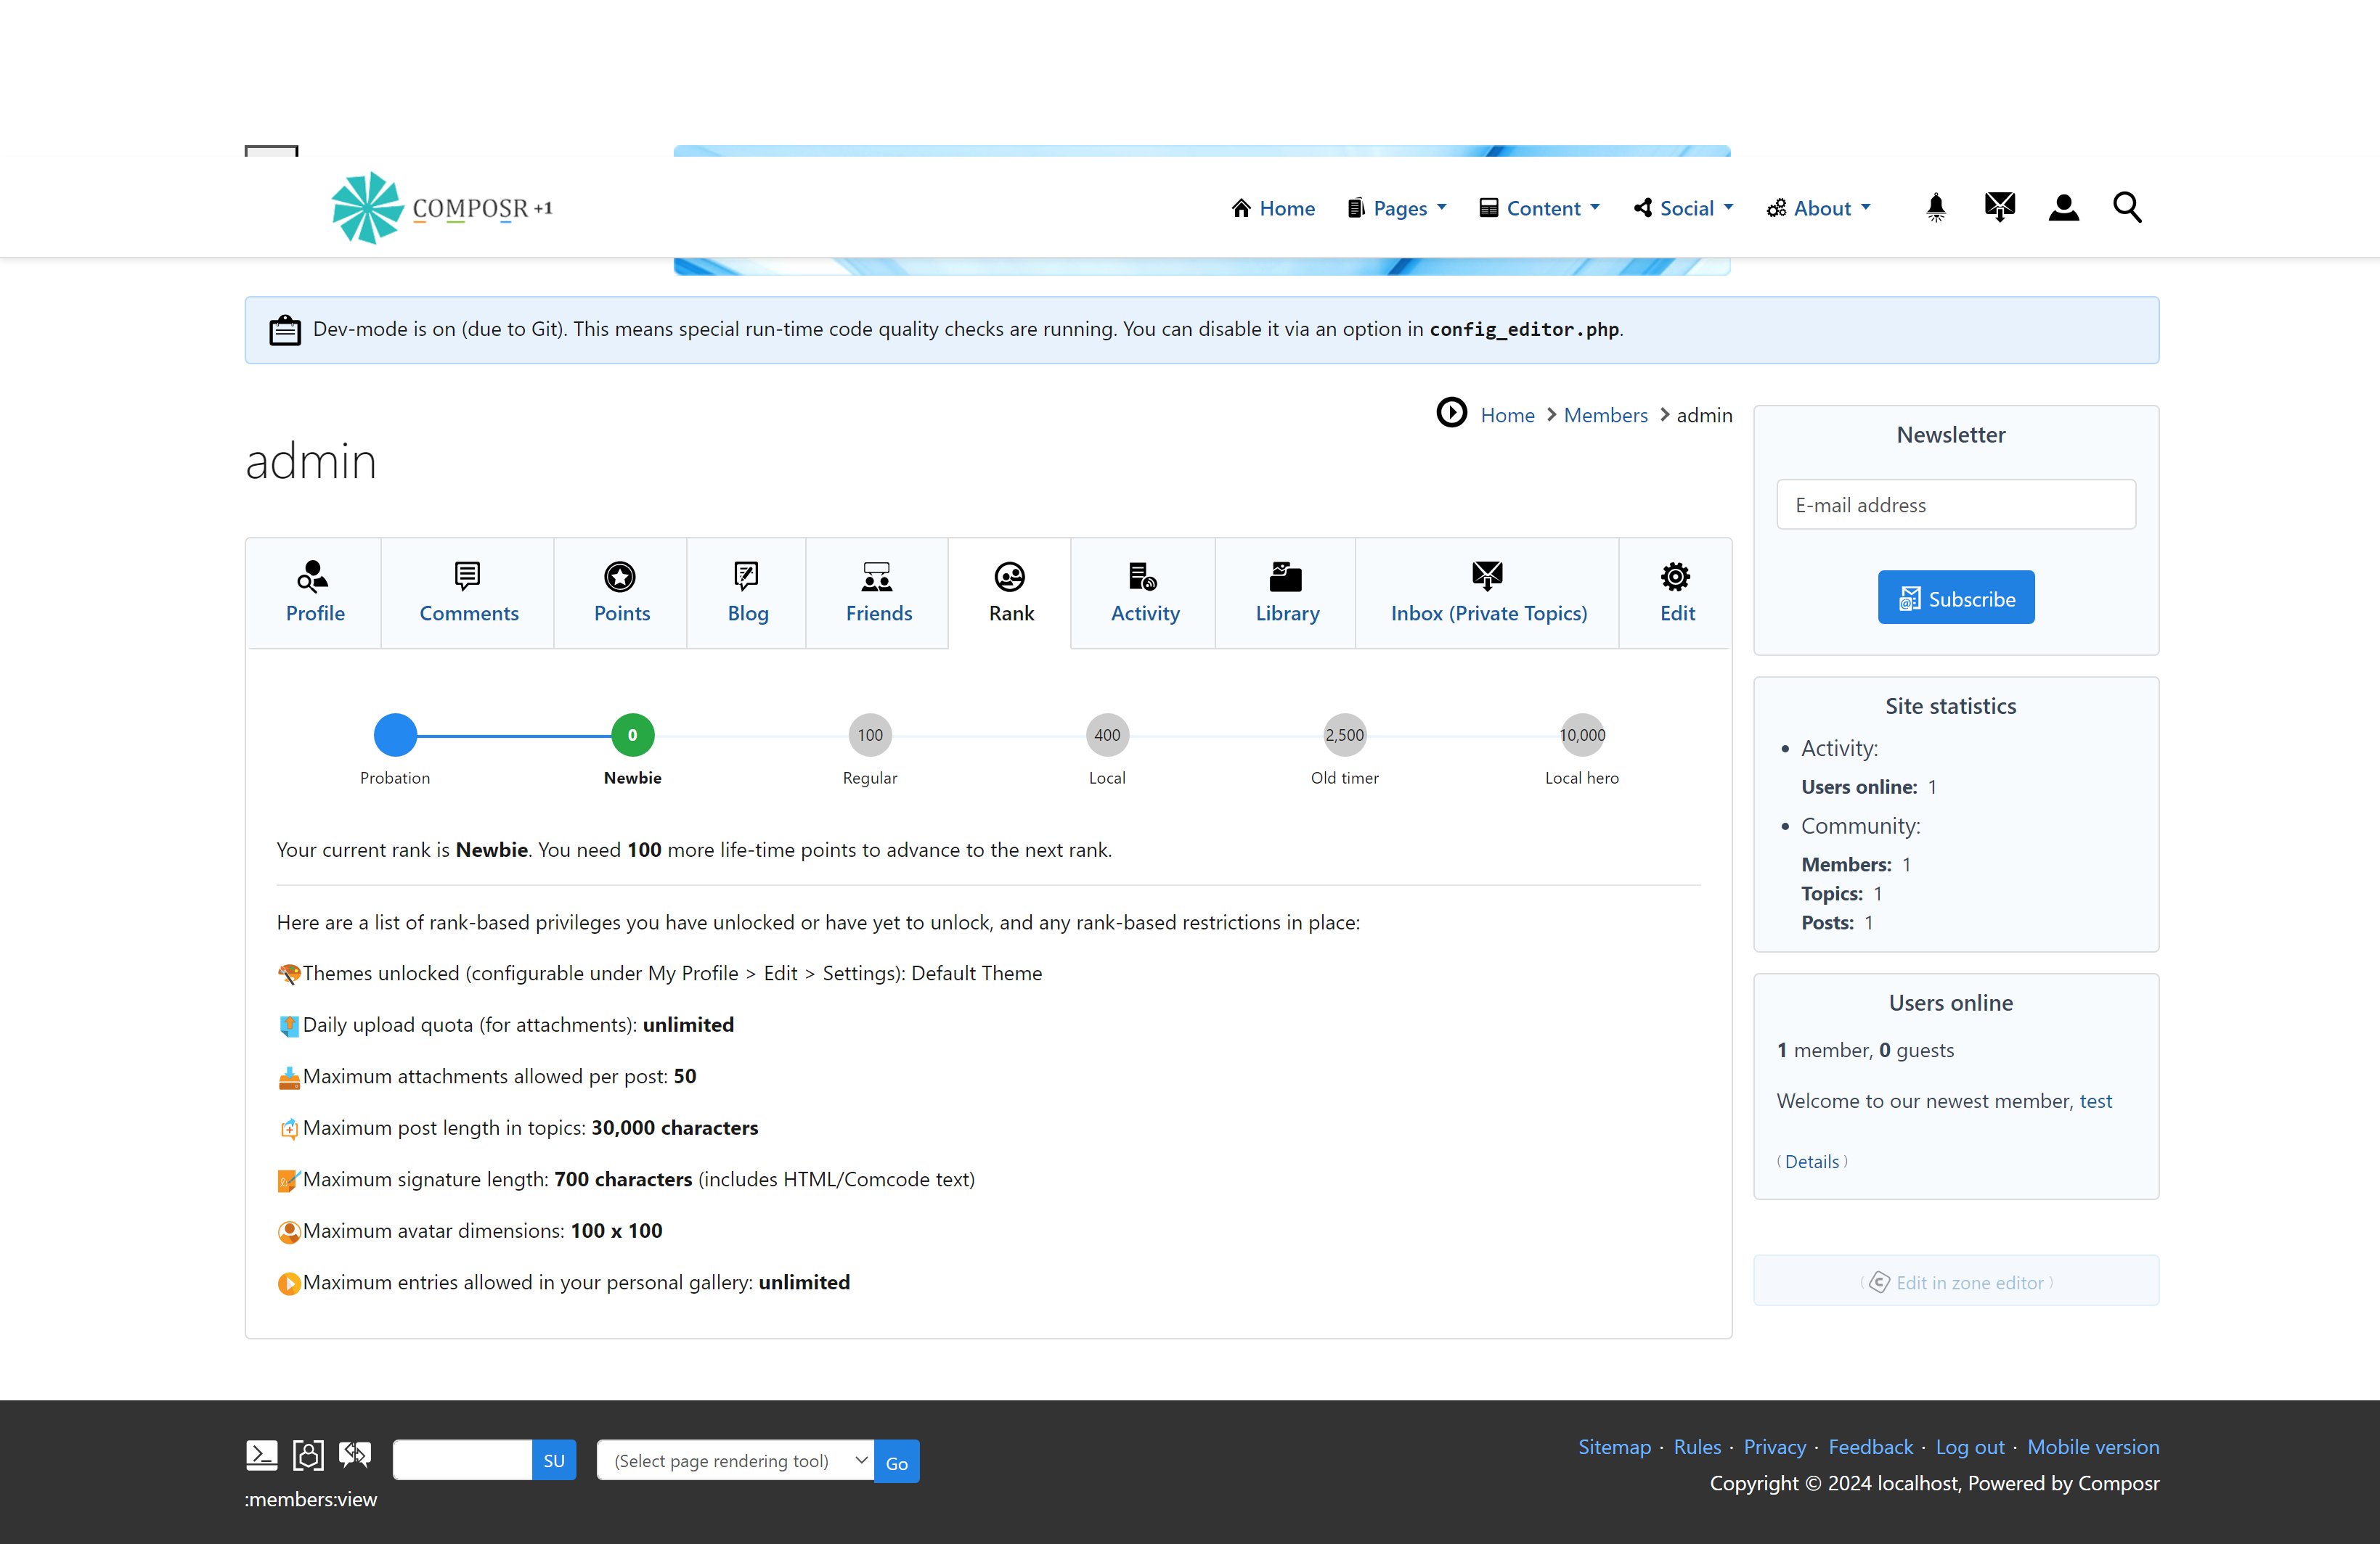Switch to the Points tab
2380x1544 pixels.
pos(621,593)
